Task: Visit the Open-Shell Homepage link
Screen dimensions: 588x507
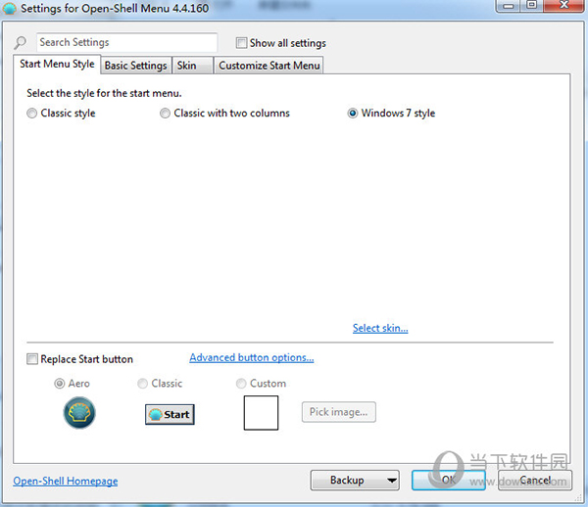Action: click(x=66, y=482)
